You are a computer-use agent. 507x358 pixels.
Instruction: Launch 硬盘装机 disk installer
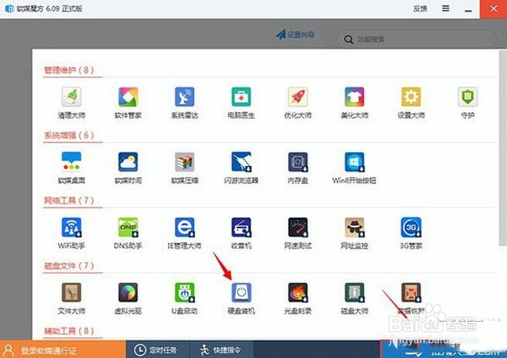coord(241,298)
